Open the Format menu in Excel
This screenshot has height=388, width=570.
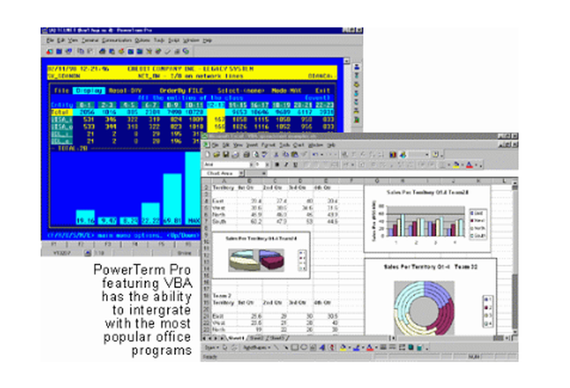click(268, 145)
